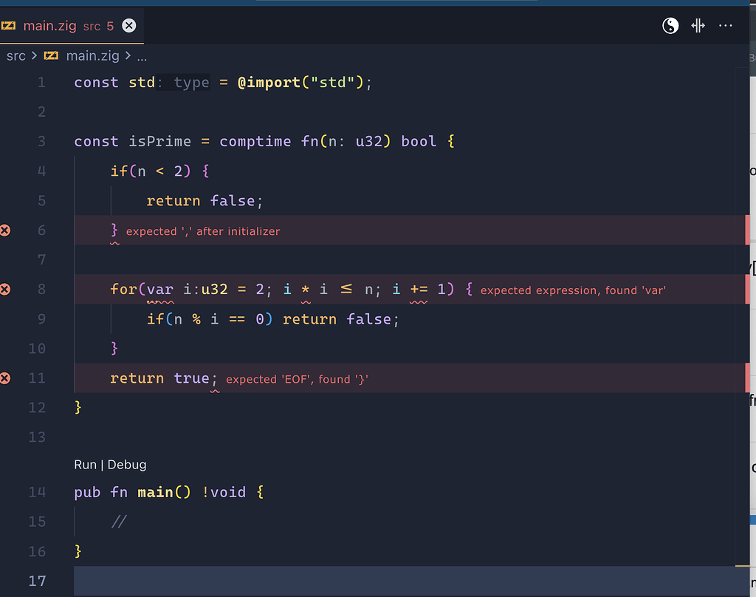Click the error icon beside line 8
756x597 pixels.
5,290
